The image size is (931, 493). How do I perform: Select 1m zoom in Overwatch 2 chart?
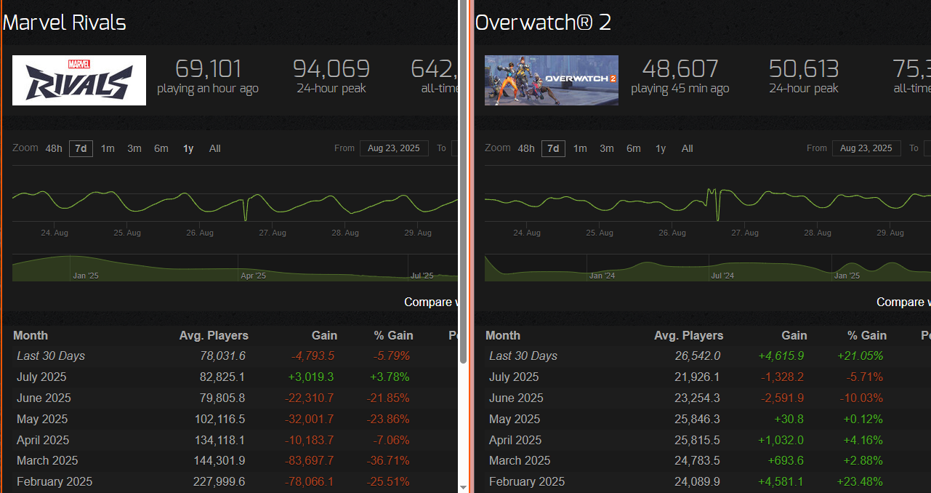(x=580, y=148)
